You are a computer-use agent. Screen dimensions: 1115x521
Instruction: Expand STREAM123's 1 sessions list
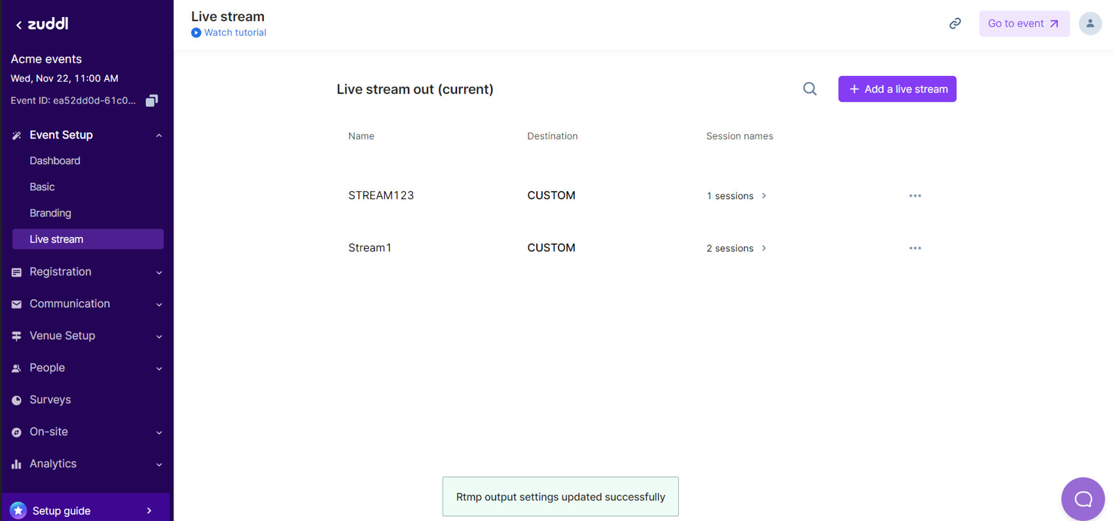click(737, 196)
